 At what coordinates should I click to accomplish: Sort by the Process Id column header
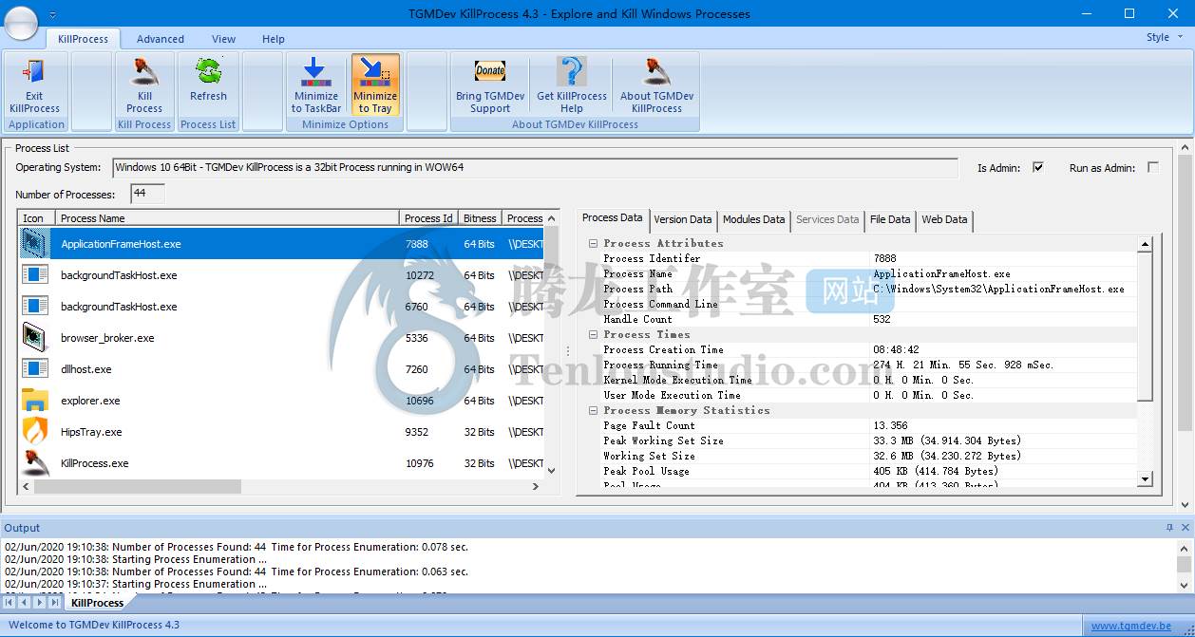coord(429,218)
